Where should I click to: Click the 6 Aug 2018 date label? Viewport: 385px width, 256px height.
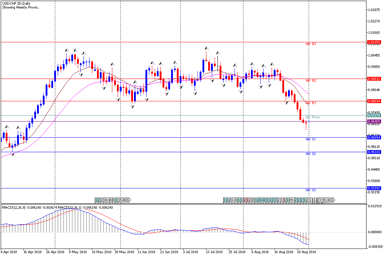tap(260, 252)
